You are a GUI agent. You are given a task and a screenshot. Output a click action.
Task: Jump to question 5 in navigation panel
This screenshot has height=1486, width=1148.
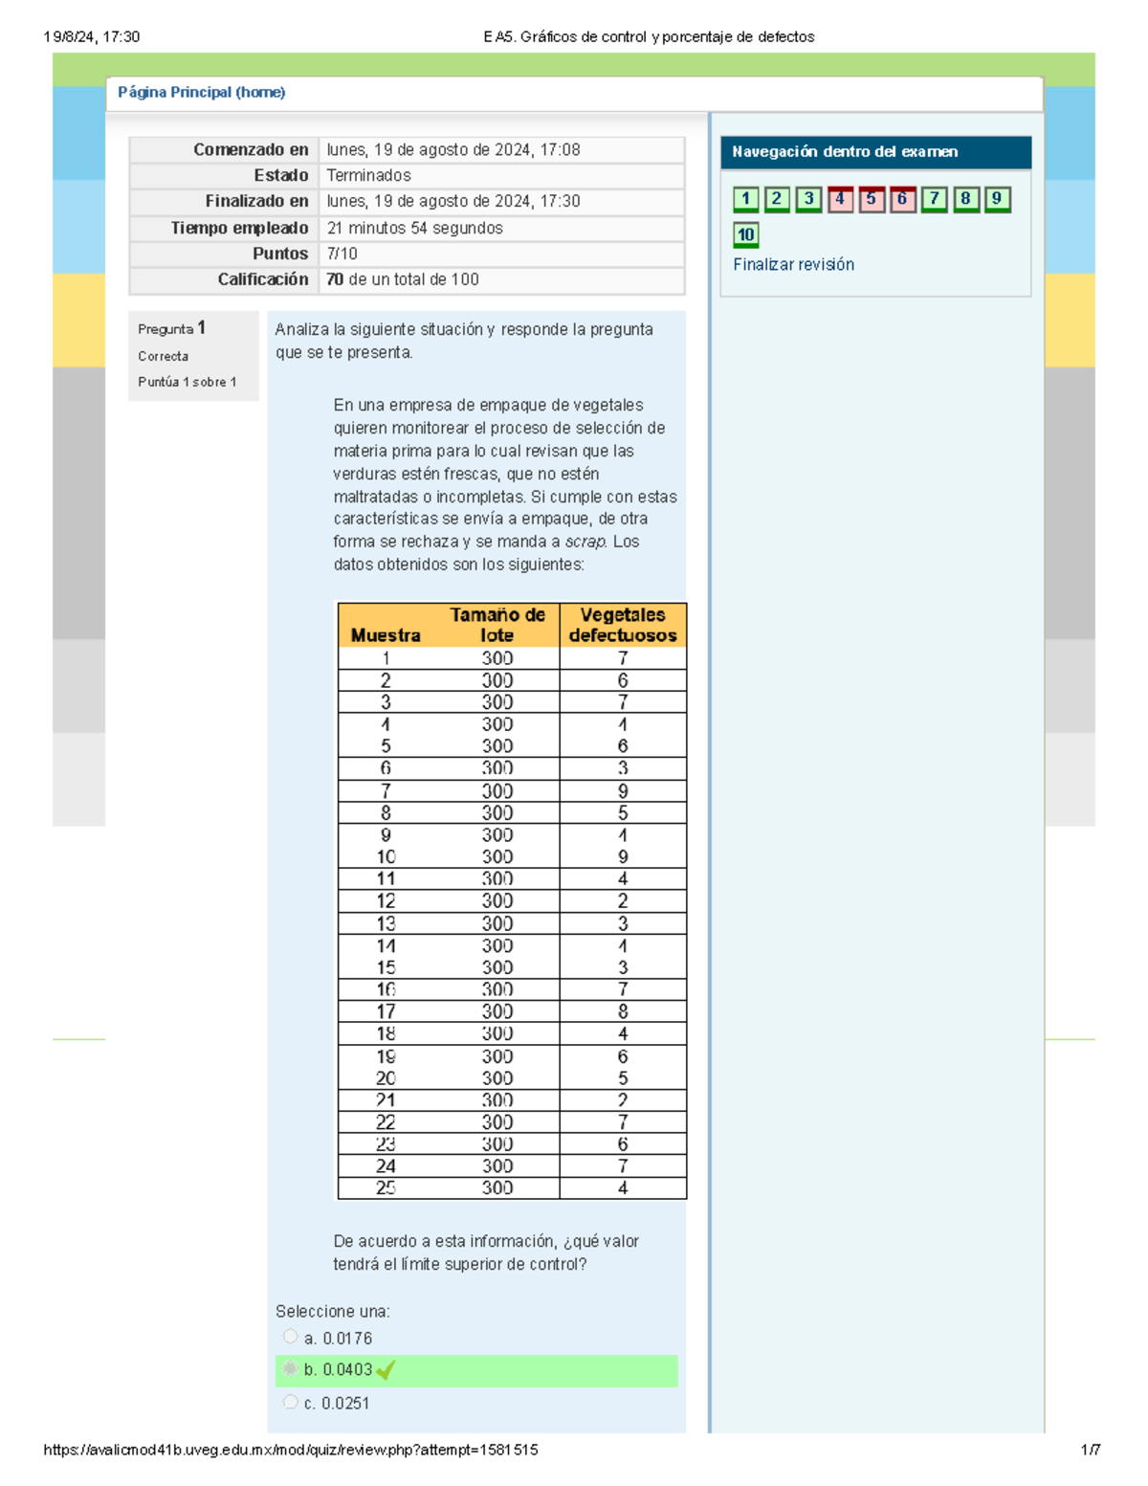(871, 198)
